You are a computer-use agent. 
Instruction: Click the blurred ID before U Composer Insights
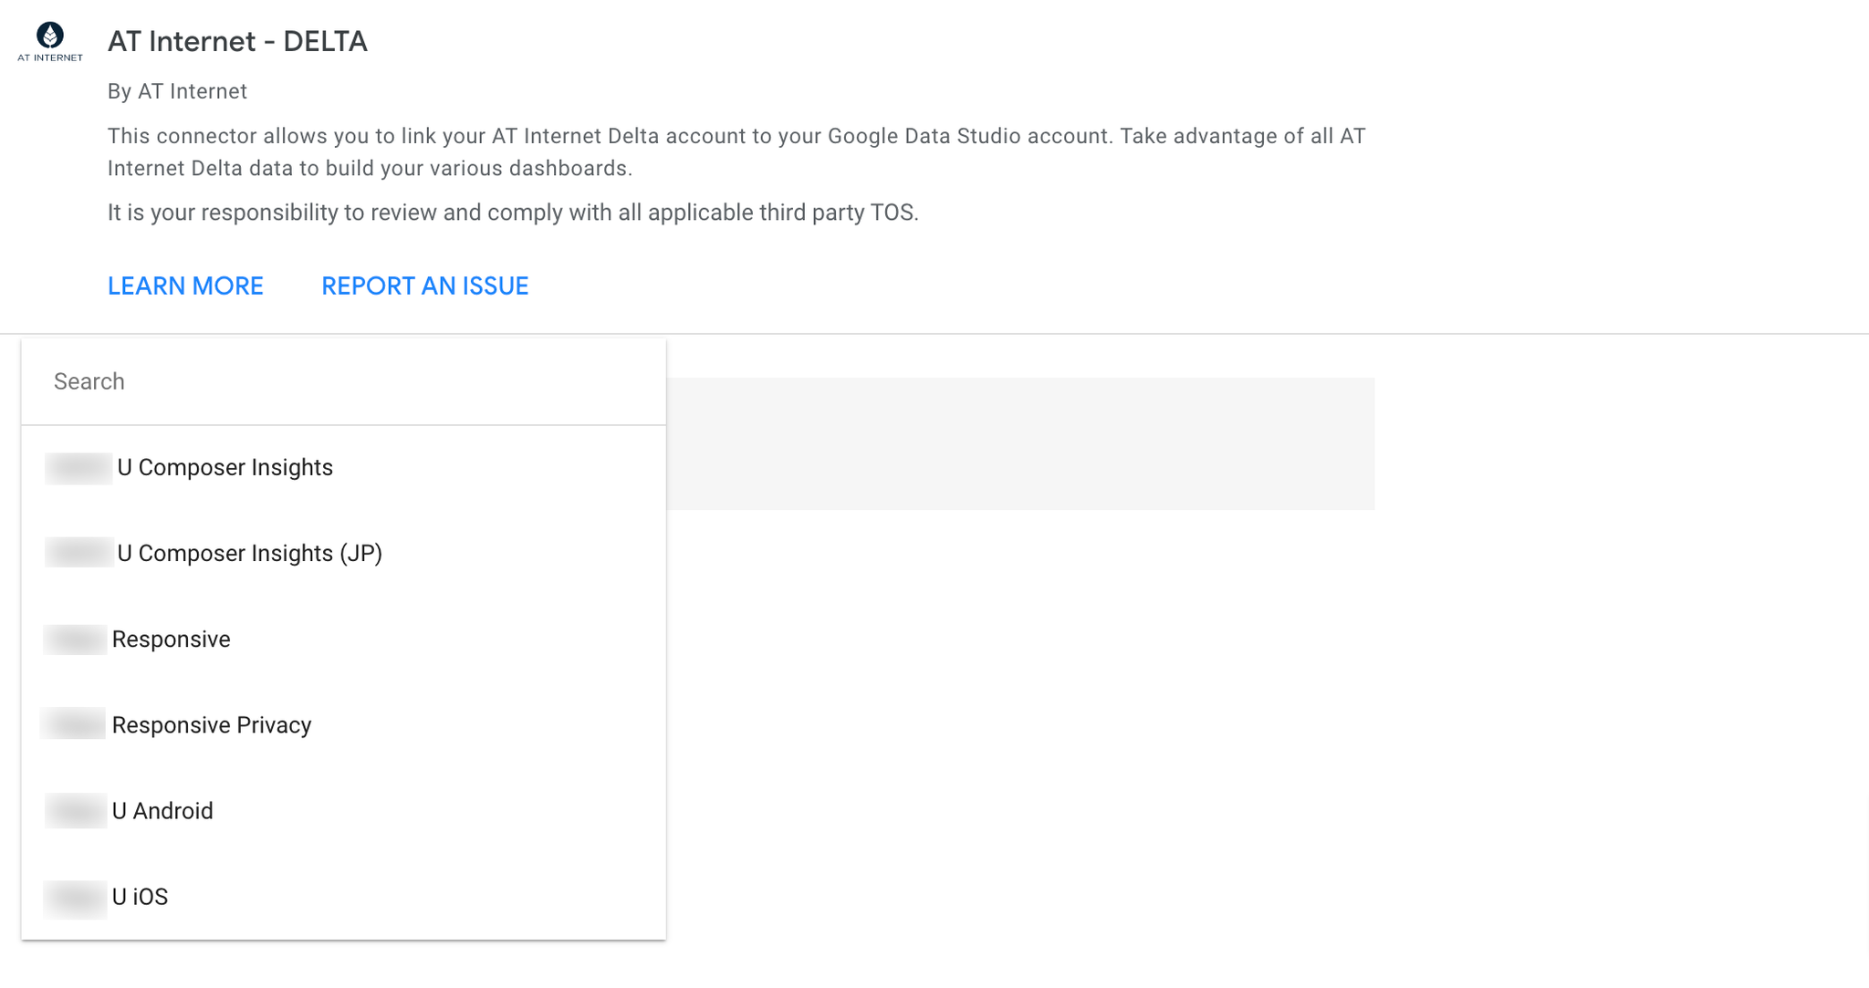[78, 468]
